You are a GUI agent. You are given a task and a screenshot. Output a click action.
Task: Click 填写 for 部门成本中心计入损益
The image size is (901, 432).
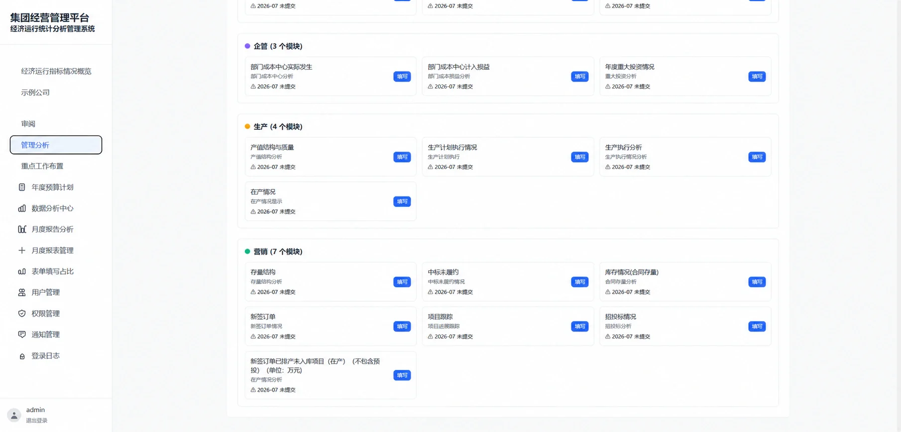(579, 77)
